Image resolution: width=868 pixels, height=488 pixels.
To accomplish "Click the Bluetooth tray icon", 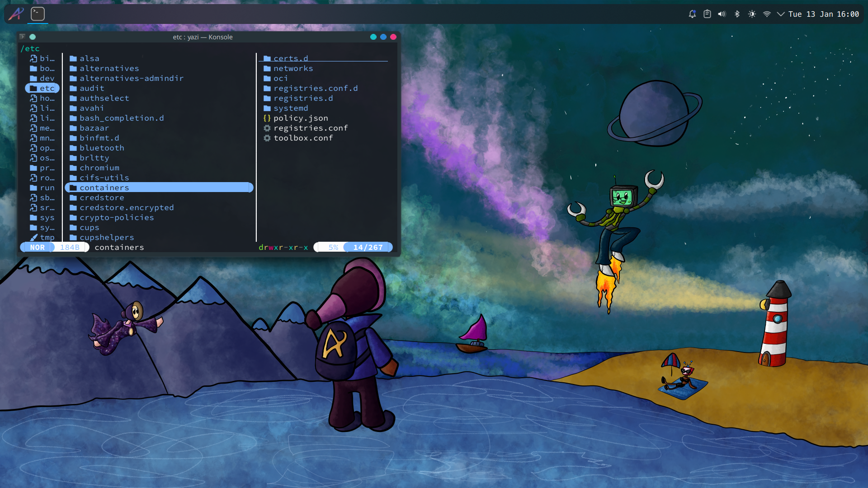I will (737, 14).
